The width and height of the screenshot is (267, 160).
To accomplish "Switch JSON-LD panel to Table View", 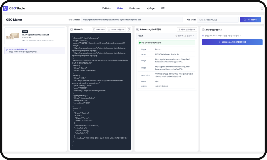I will coord(99,29).
